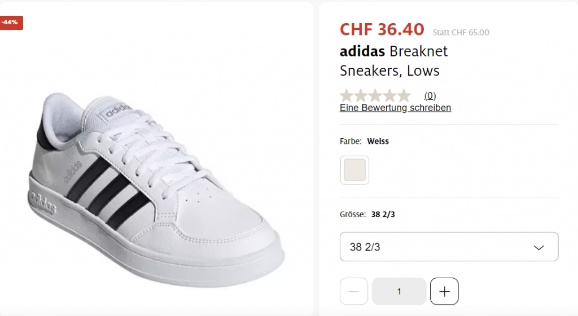578x316 pixels.
Task: Click the "Farbe: Weiss" label
Action: point(364,141)
